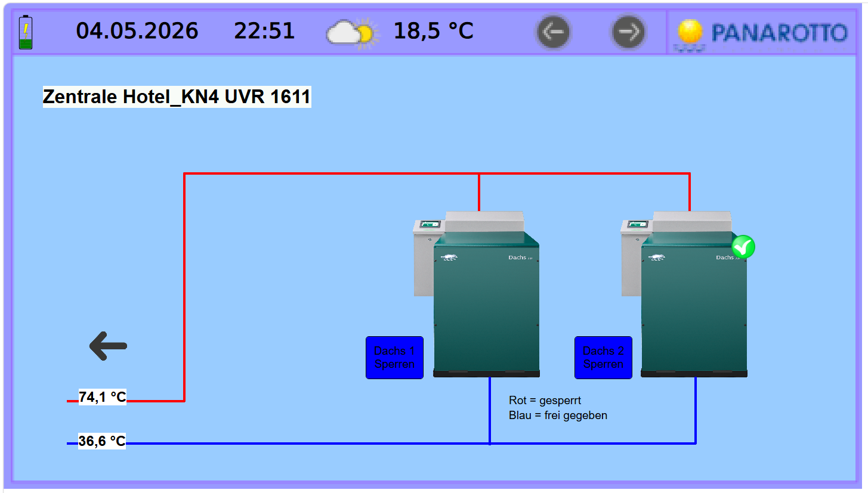Click the outdoor temperature 18,5 °C

click(434, 31)
